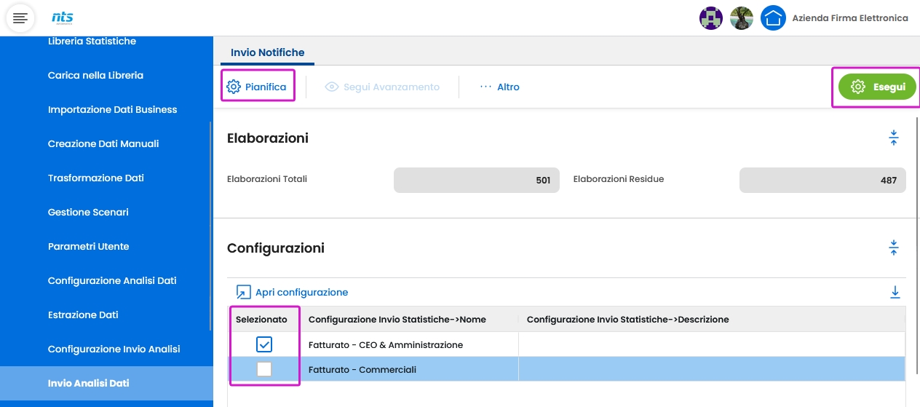Open Configurazione Invio Analisi sidebar item
Screen dimensions: 920x407
114,349
